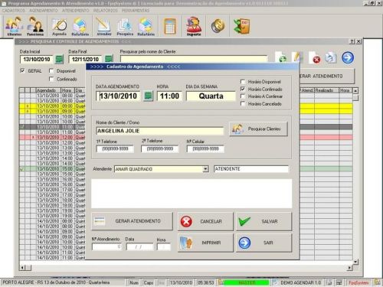
Task: Click the edit pencil icon in search window
Action: click(297, 57)
